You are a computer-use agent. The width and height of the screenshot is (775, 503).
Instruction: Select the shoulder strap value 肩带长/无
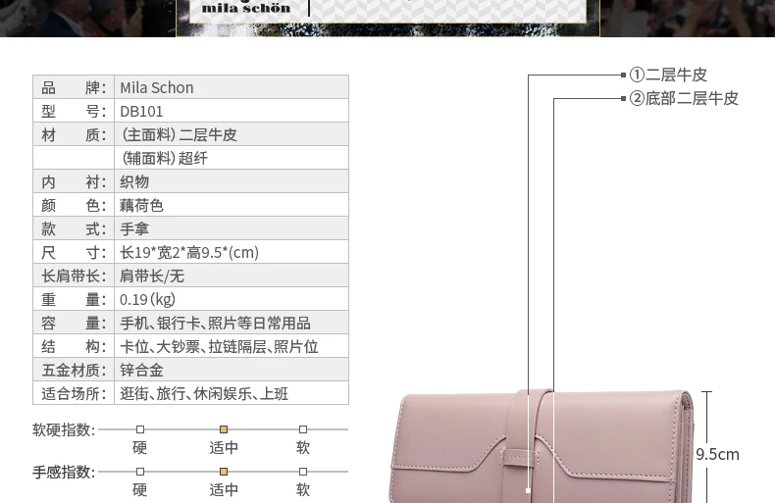pos(152,276)
